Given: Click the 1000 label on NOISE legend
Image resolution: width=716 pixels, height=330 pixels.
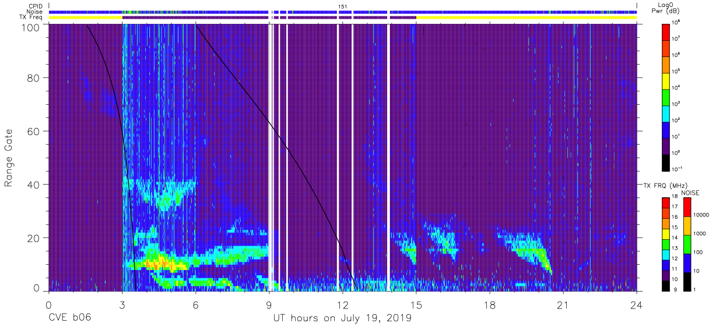Looking at the screenshot, I should click(x=701, y=234).
